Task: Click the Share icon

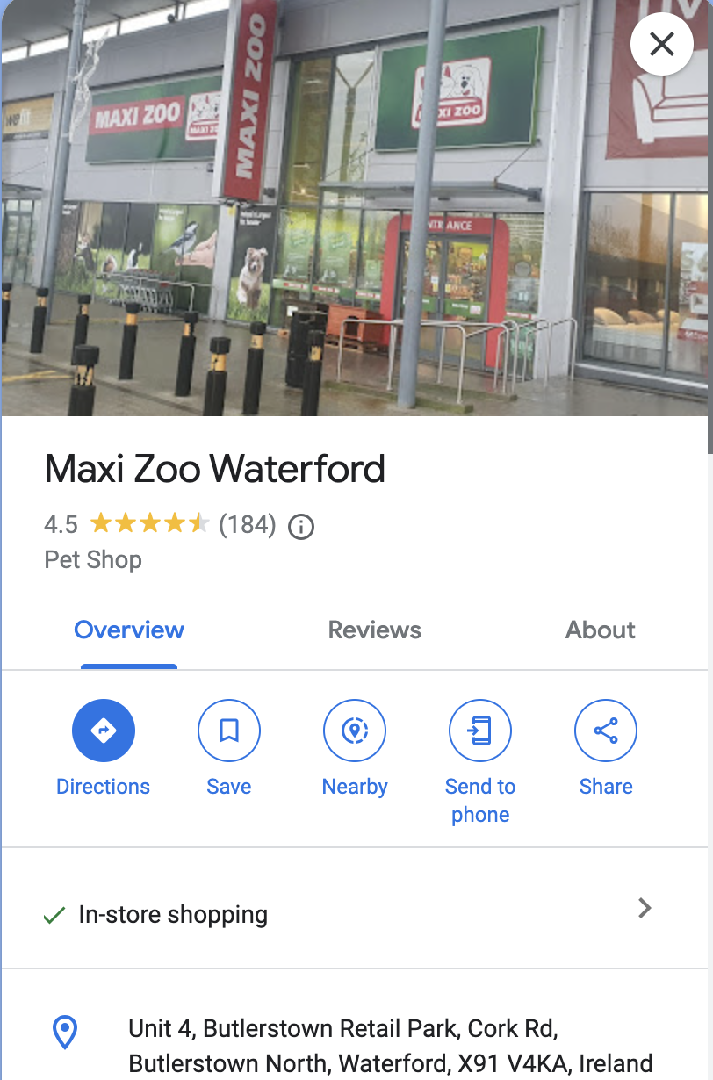Action: pyautogui.click(x=606, y=730)
